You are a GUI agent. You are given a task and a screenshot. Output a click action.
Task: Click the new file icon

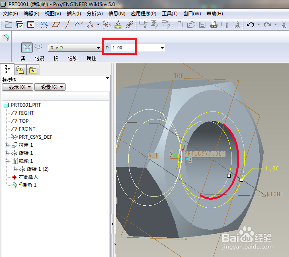tap(180, 24)
